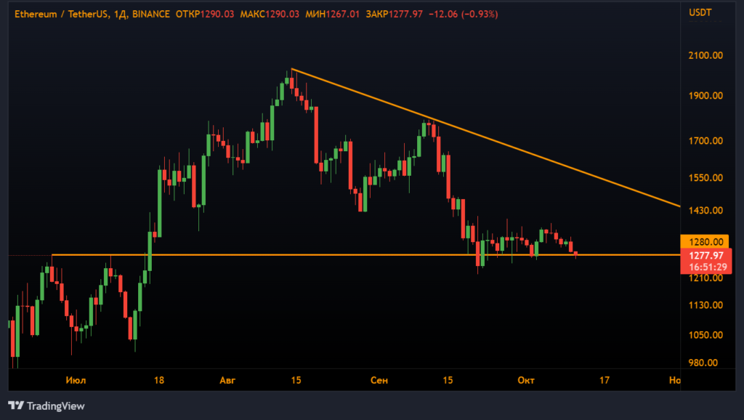Click the Июл date label on time axis
Viewport: 744px width, 420px height.
tap(76, 380)
